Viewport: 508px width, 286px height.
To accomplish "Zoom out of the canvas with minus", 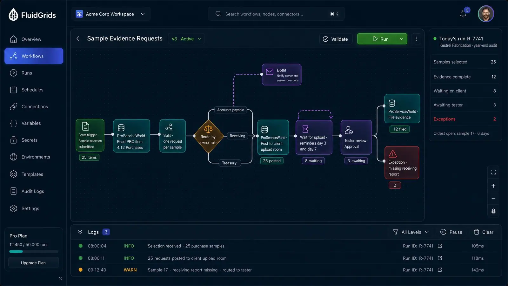I will click(x=493, y=198).
